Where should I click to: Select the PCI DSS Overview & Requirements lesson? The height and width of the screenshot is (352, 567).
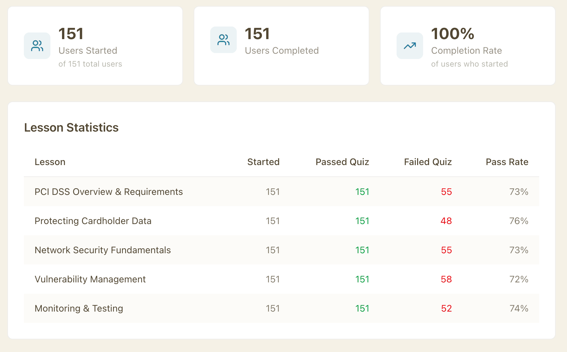point(109,192)
